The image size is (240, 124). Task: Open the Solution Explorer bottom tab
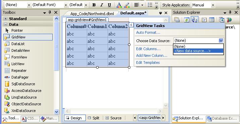pyautogui.click(x=189, y=119)
